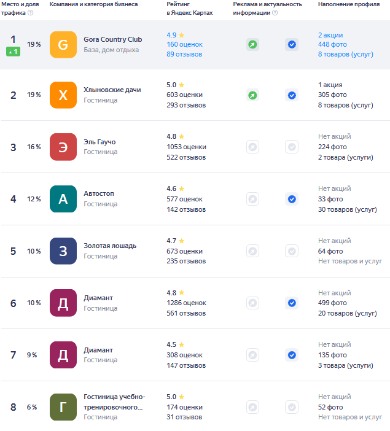The height and width of the screenshot is (431, 390).
Task: Click yellow star beside 4.9 rating
Action: coord(182,35)
